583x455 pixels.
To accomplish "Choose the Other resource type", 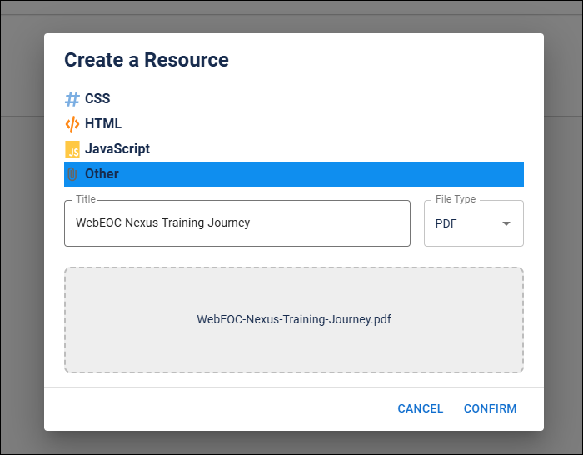I will point(294,173).
